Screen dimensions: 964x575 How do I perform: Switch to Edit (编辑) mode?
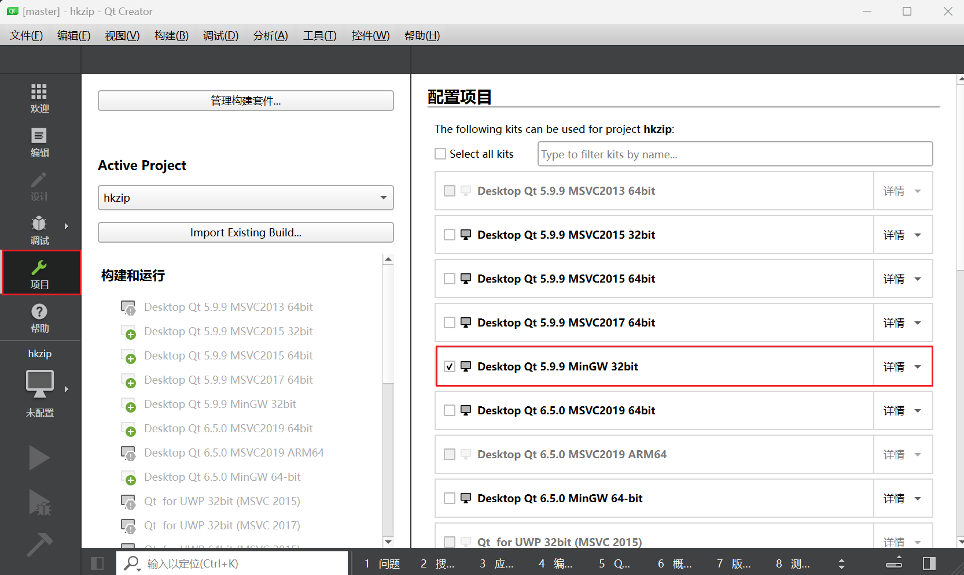point(39,142)
